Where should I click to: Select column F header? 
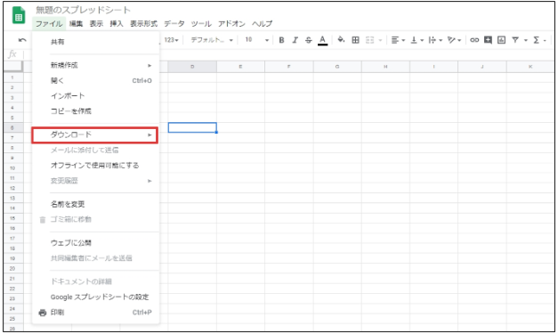click(x=288, y=67)
